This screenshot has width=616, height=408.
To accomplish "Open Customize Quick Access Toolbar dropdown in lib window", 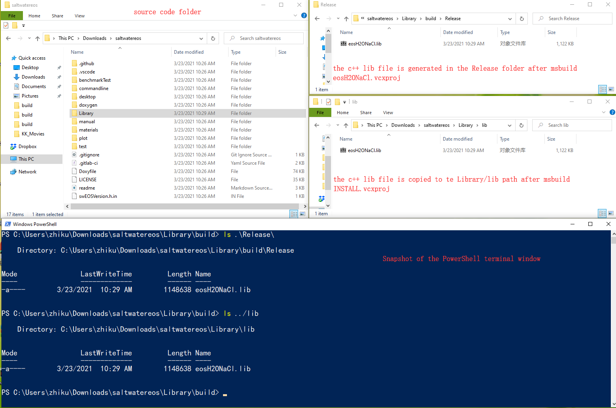I will point(344,102).
